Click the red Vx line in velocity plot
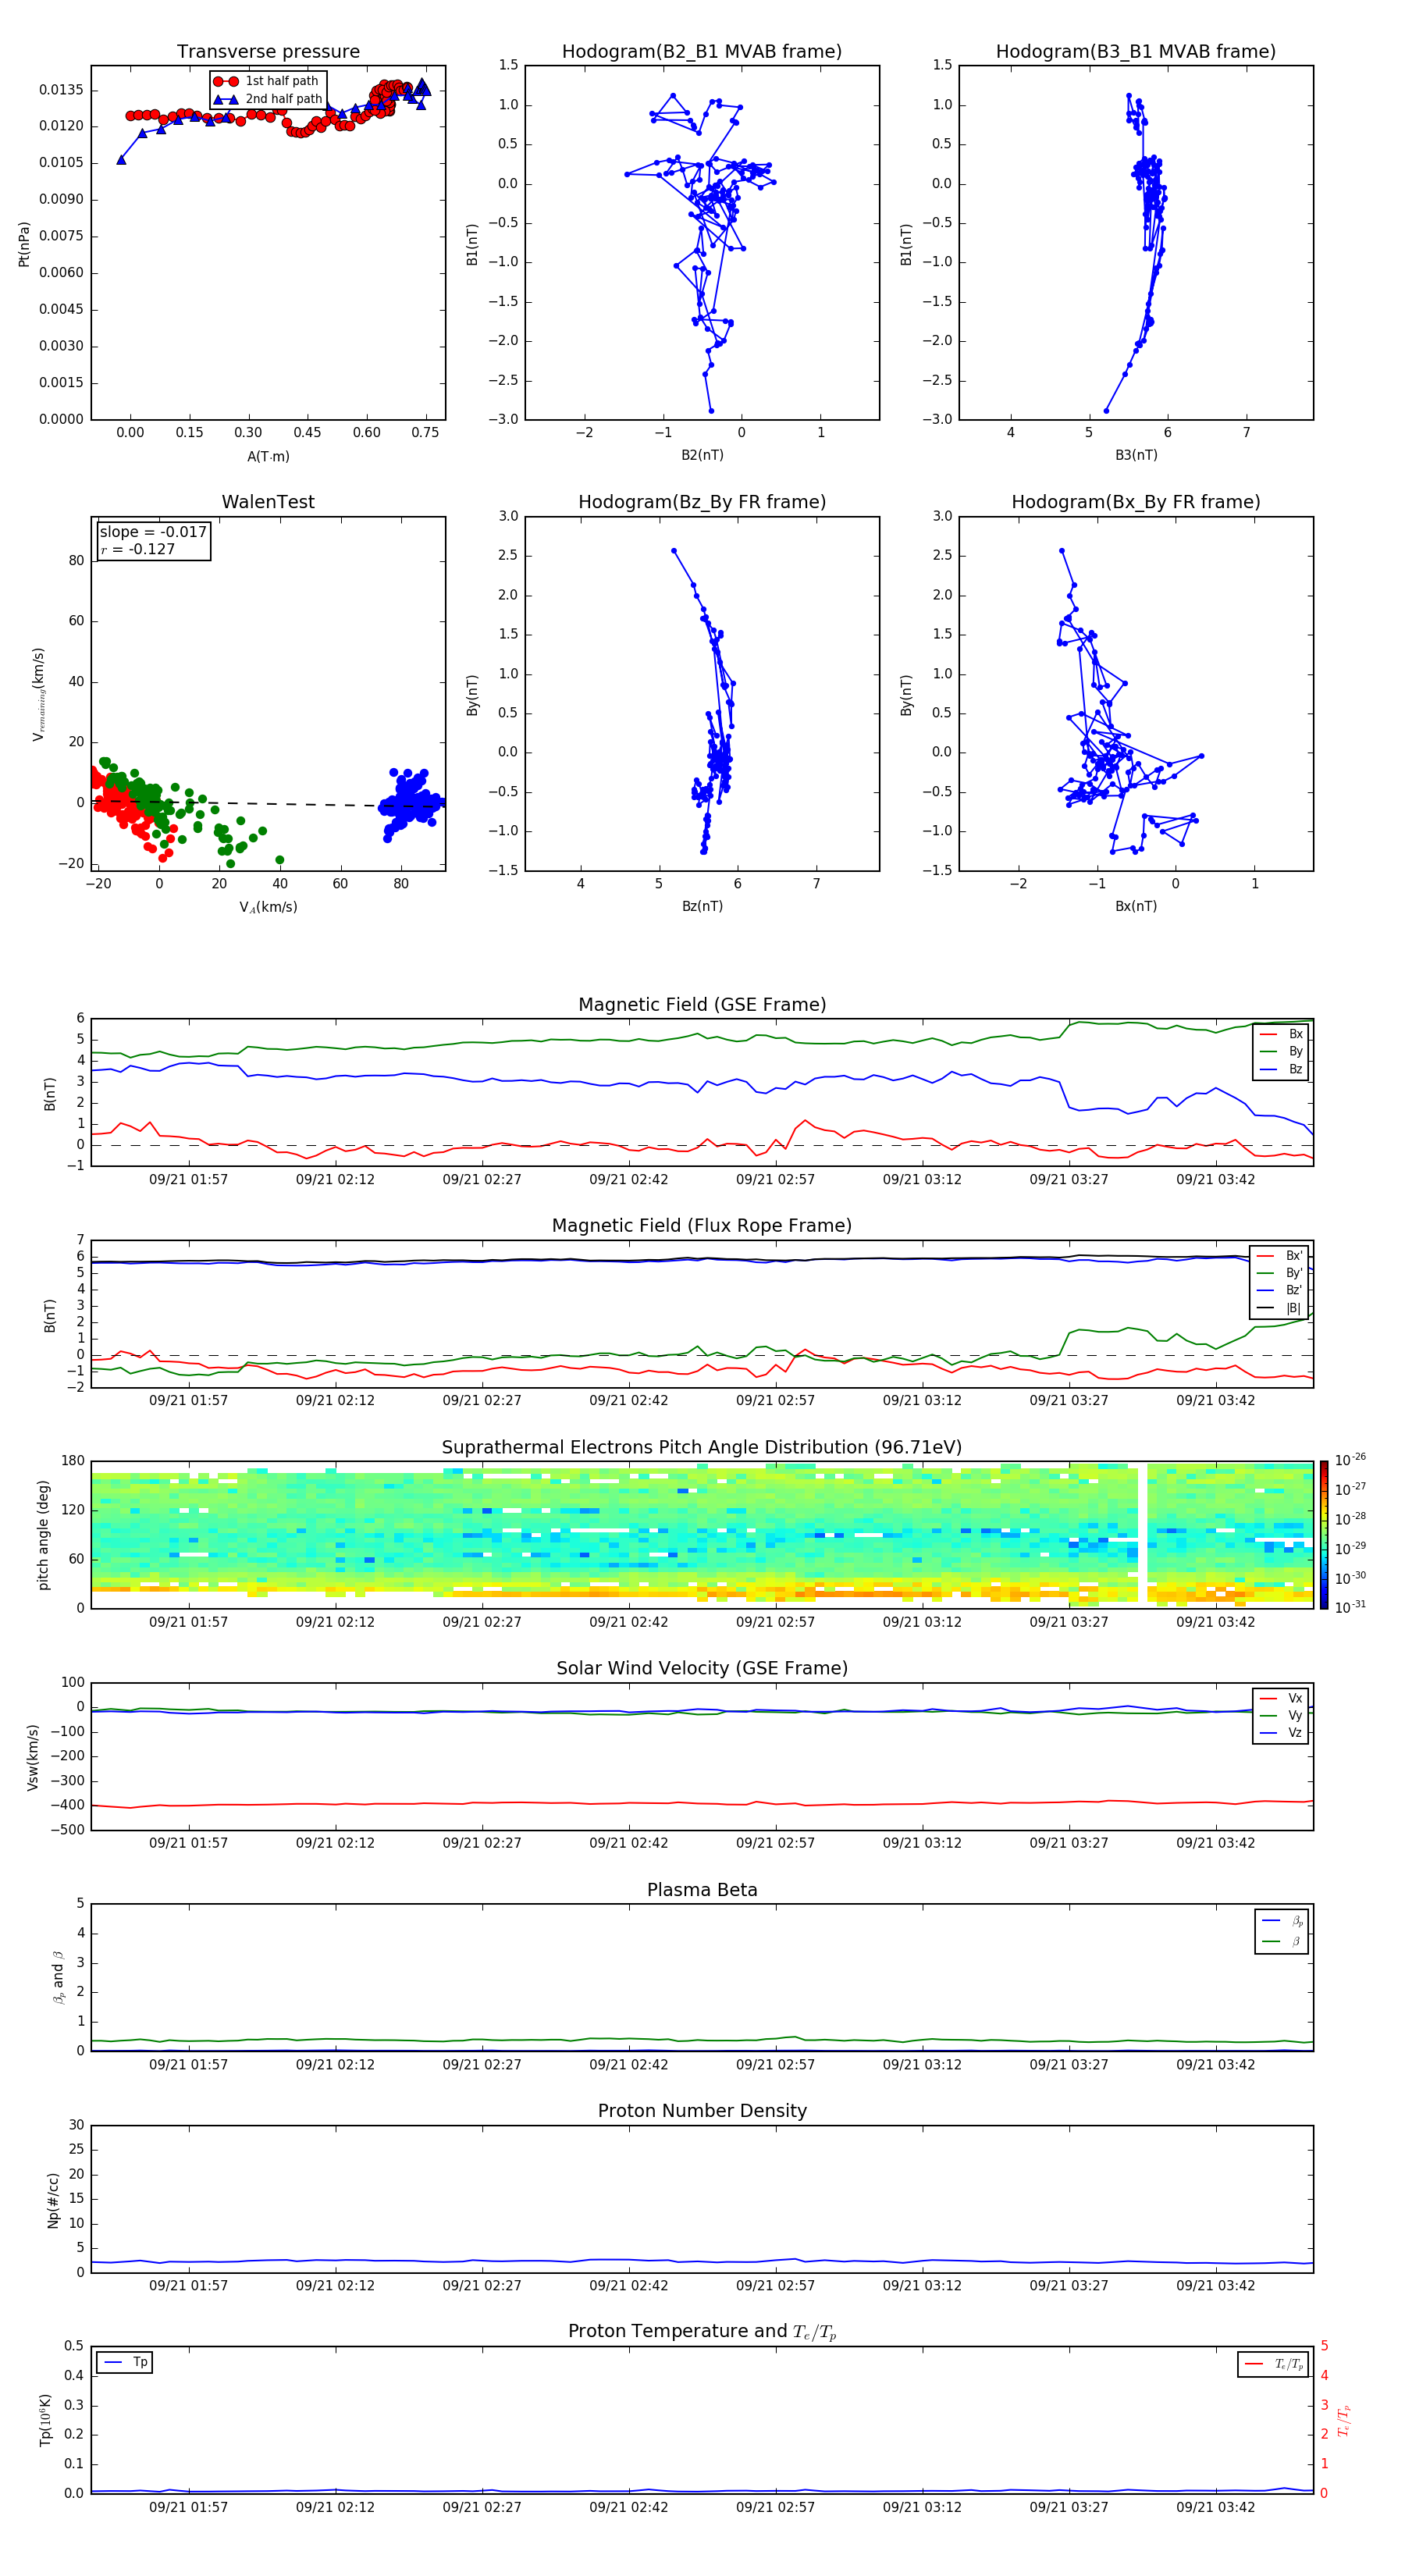This screenshot has height=2576, width=1405. (x=700, y=1803)
